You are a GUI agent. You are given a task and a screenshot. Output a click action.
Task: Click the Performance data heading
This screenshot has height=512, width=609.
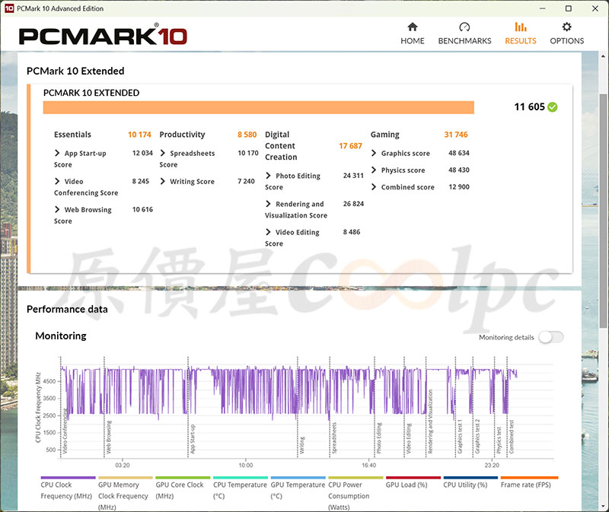[67, 309]
